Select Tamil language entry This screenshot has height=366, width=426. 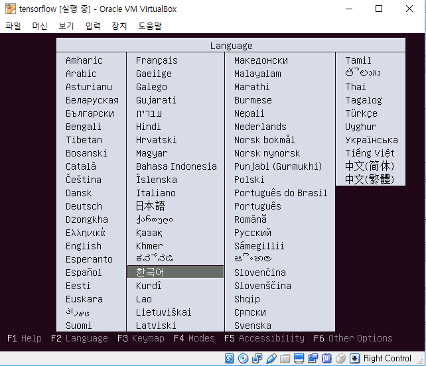358,60
